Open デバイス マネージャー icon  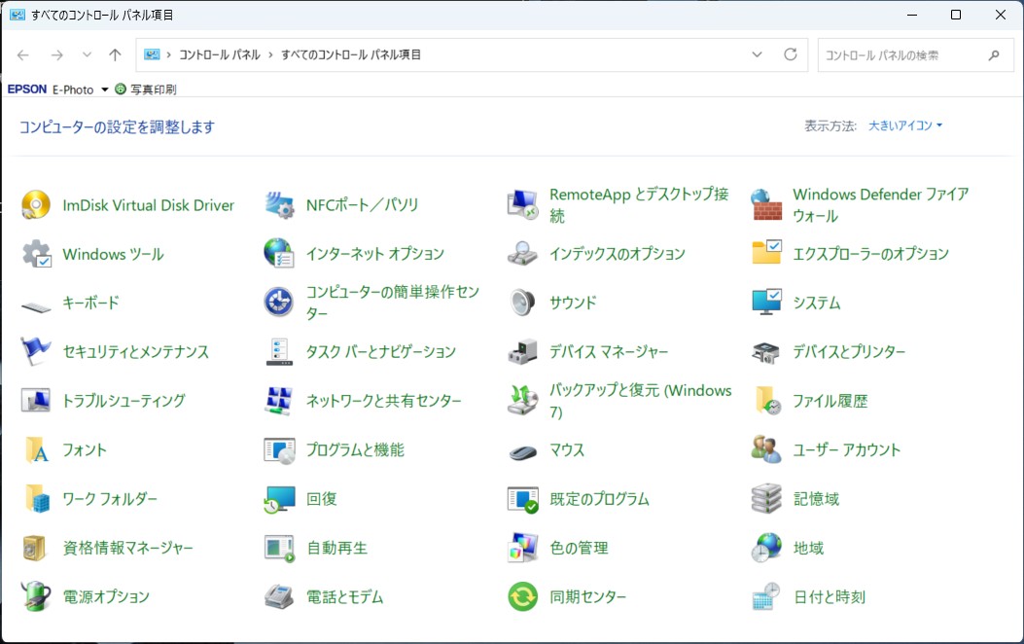[x=523, y=351]
